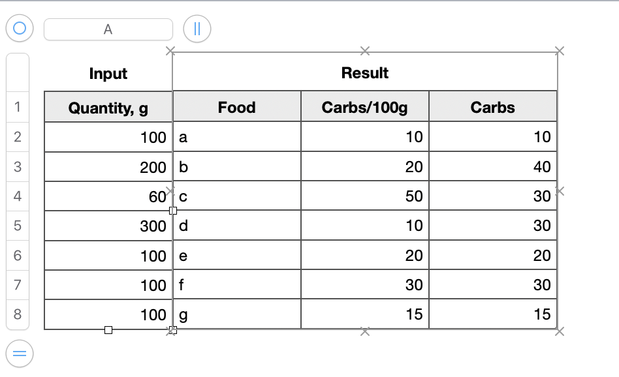Select food cell containing letter c
This screenshot has width=619, height=377.
[x=237, y=196]
